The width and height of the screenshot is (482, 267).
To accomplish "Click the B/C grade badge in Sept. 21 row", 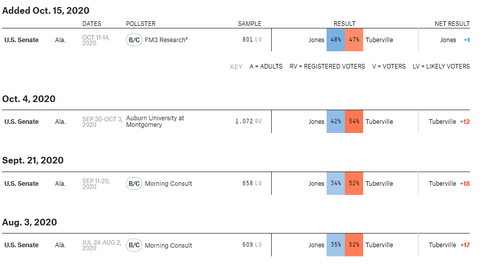I will pyautogui.click(x=134, y=183).
